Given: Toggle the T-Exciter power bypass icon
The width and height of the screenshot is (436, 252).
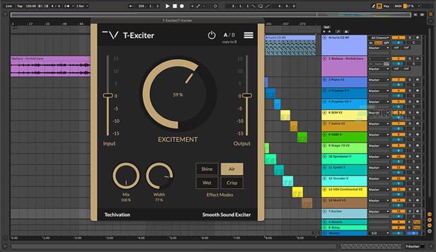Looking at the screenshot, I should 212,35.
